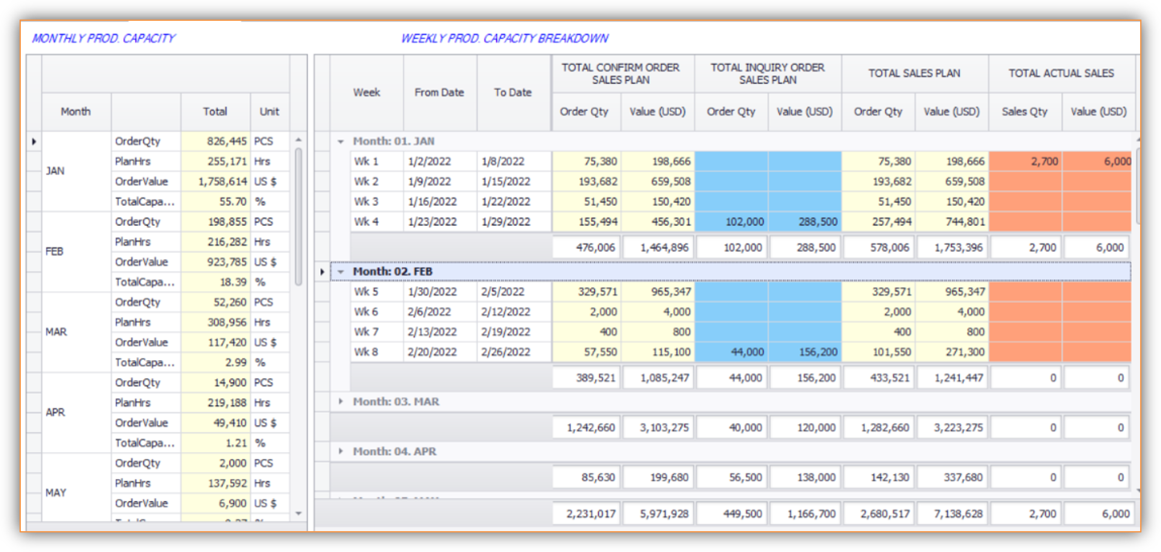Click JAN row indicator arrow in monthly grid
The image size is (1161, 552).
(x=34, y=142)
